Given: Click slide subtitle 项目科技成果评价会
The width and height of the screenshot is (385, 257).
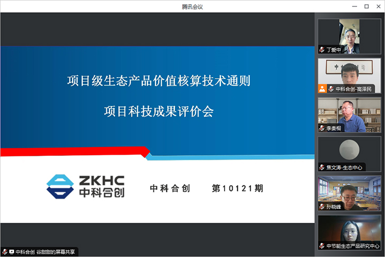Looking at the screenshot, I should coord(159,111).
